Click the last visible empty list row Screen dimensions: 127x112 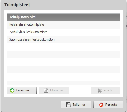click(x=64, y=83)
